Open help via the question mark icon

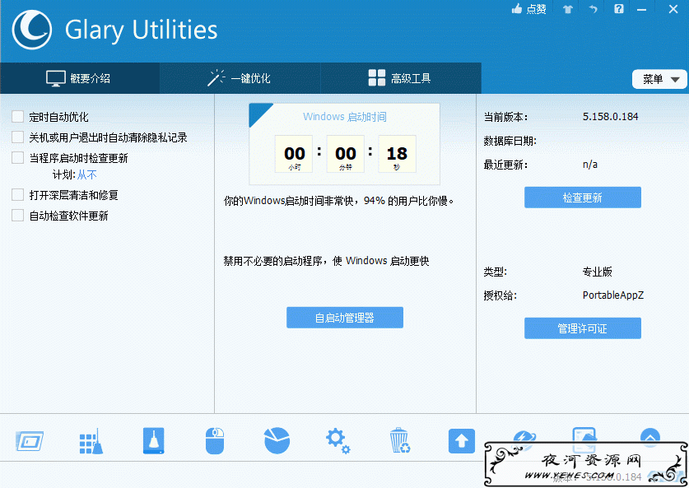619,9
